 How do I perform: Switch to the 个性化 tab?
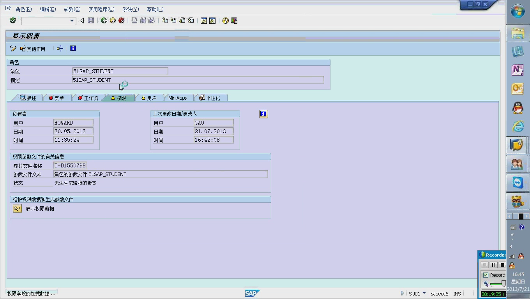[210, 98]
